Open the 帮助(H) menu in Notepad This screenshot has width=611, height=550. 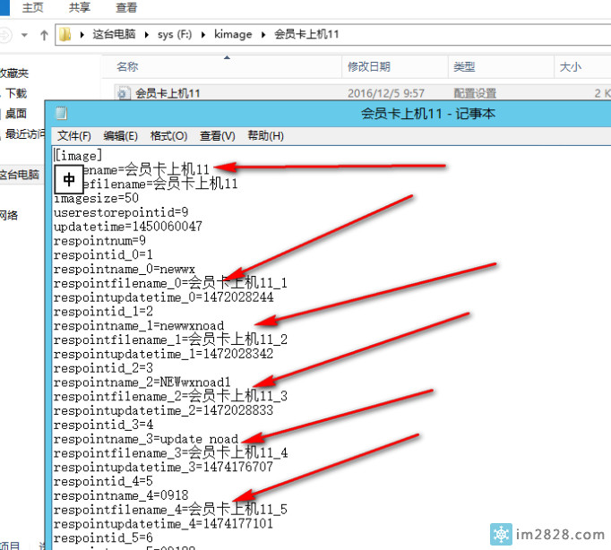pyautogui.click(x=266, y=136)
